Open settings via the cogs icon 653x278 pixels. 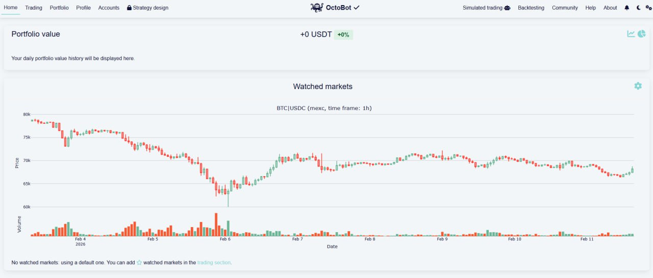point(648,8)
